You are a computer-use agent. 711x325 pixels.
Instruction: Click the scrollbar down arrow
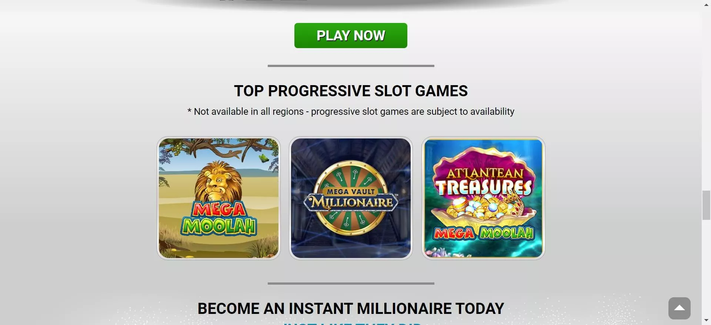tap(706, 320)
